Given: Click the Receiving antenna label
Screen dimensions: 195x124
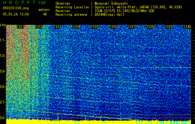Looking at the screenshot, I should pyautogui.click(x=71, y=15).
